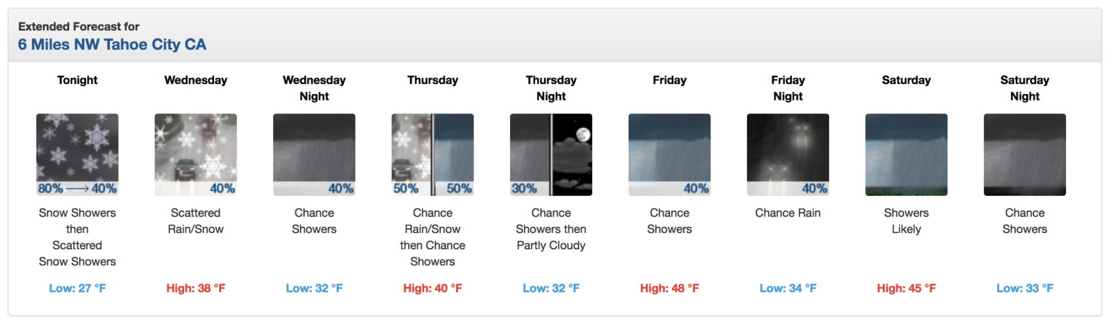Select Wednesday Night chance showers icon

click(x=314, y=155)
